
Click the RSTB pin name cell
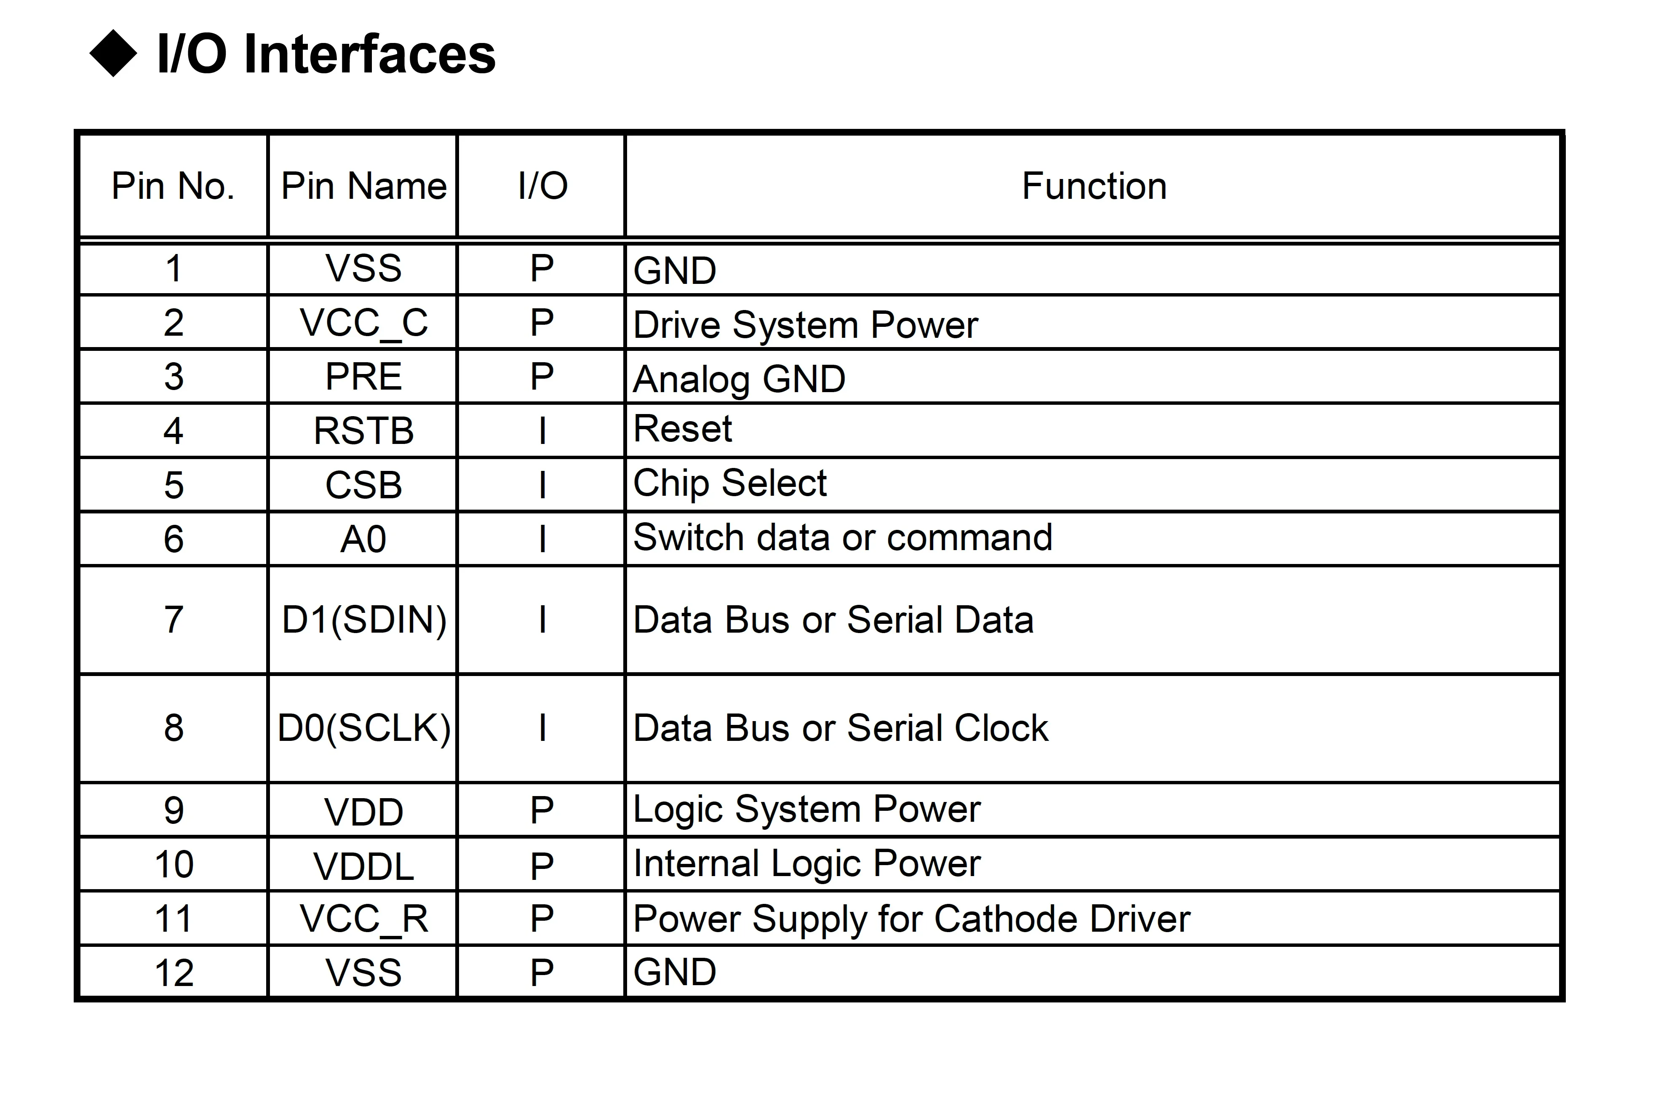(363, 431)
